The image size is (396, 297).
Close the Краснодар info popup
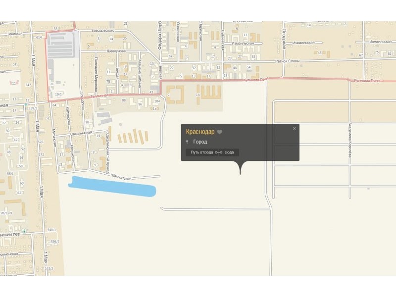[294, 129]
